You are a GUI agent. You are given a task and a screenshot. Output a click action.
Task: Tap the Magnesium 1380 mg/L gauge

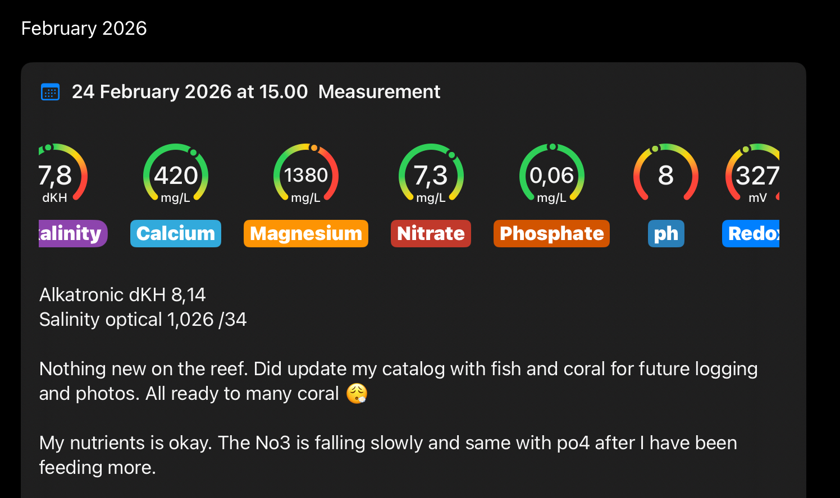coord(306,175)
